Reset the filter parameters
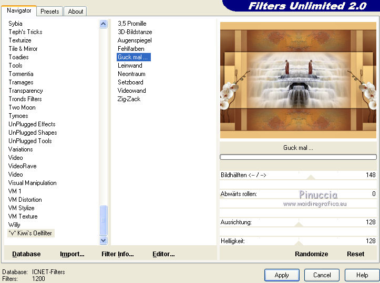 point(355,254)
